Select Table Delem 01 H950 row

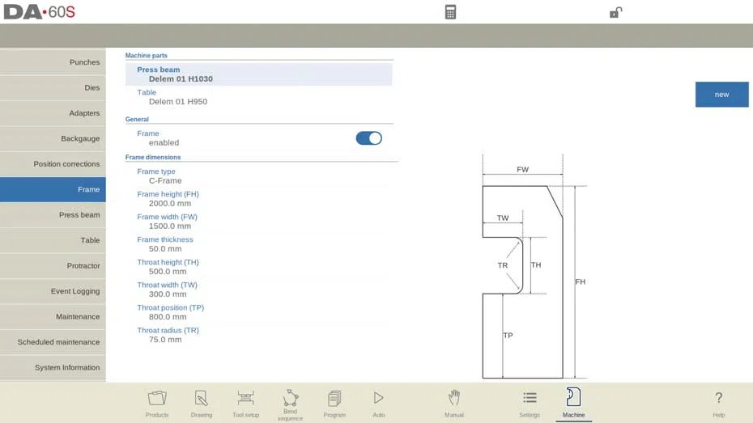tap(259, 97)
